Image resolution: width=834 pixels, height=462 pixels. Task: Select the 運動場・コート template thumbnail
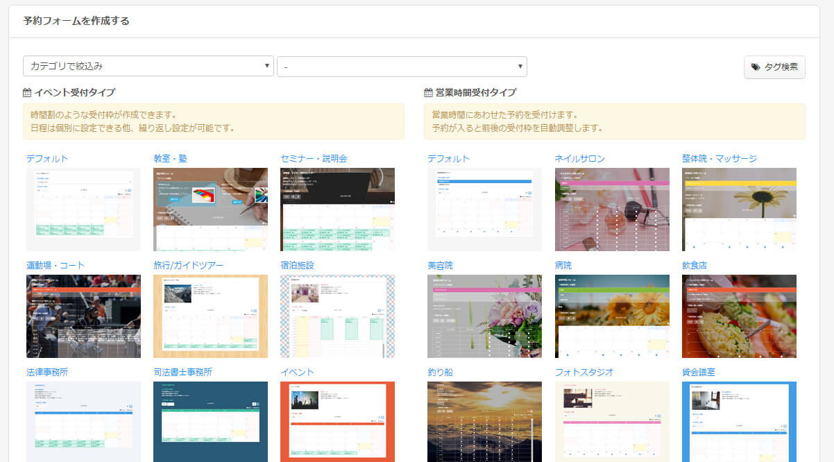[x=83, y=316]
